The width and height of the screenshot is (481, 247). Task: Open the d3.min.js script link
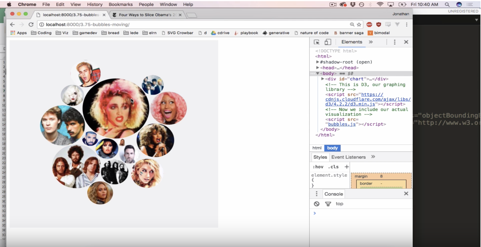click(x=368, y=99)
